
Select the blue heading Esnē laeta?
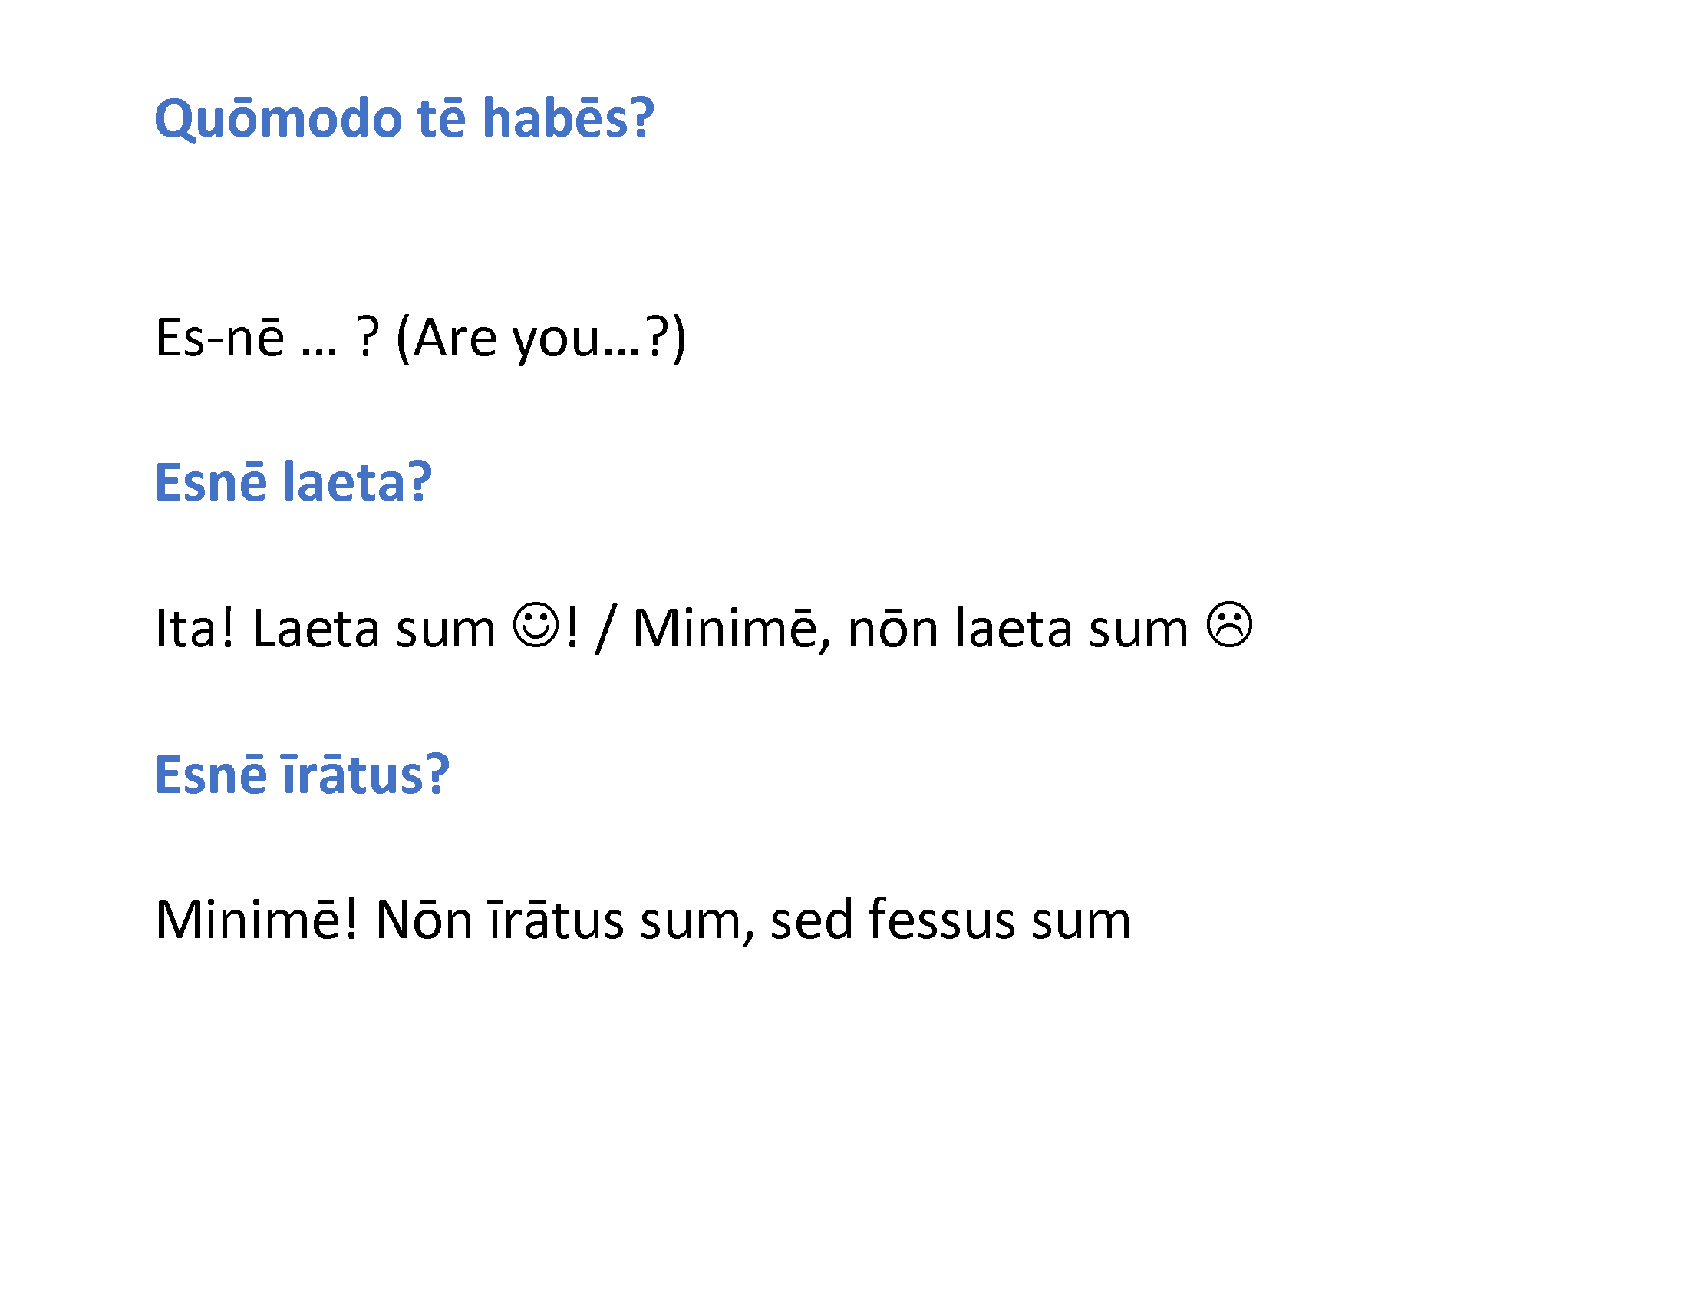point(293,482)
